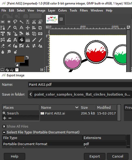Choose the Alignment tool
This screenshot has height=160, width=132.
coord(34,28)
